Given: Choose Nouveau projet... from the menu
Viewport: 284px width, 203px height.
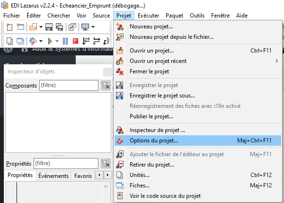Looking at the screenshot, I should click(x=198, y=26).
